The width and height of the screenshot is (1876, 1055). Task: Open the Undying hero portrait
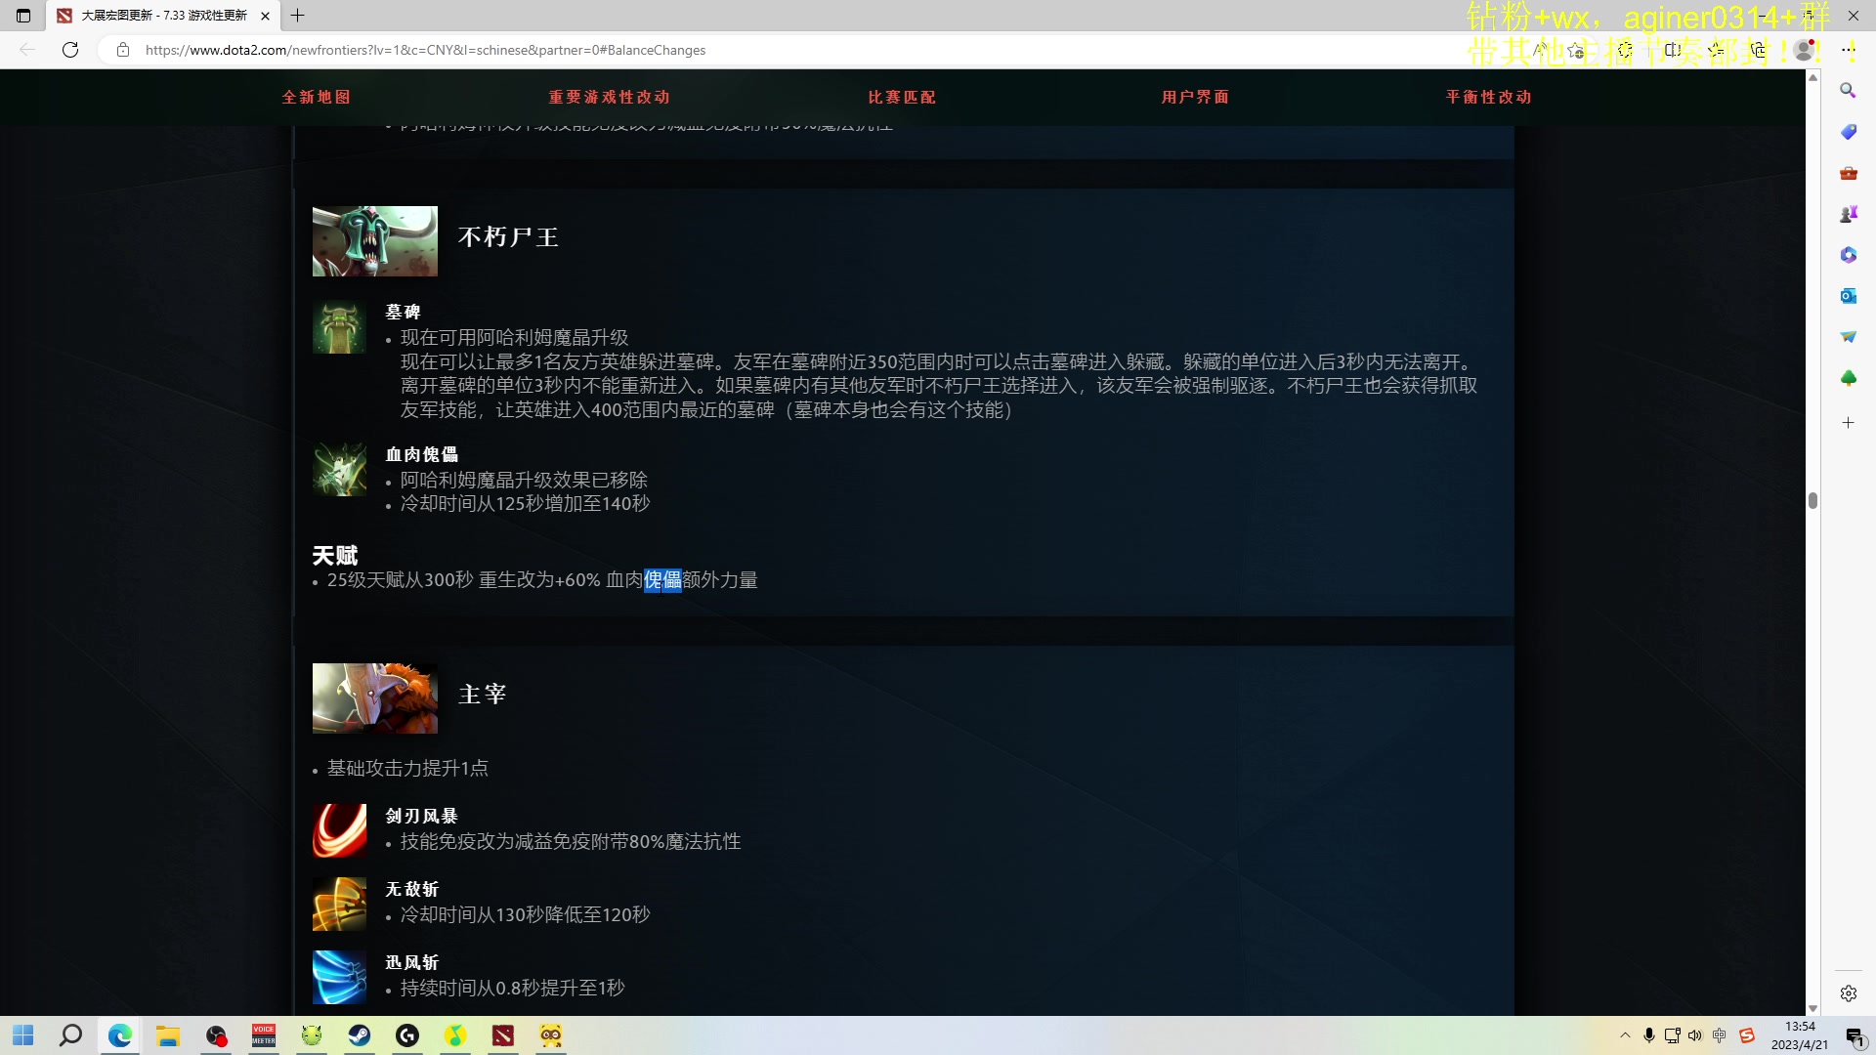coord(374,241)
